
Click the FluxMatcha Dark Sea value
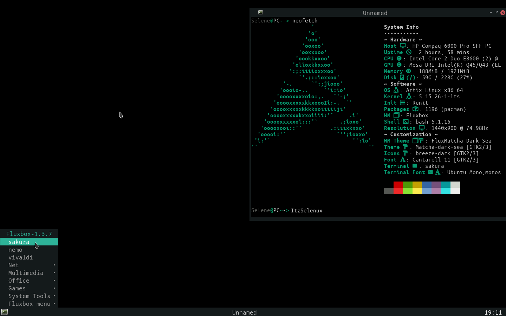(x=461, y=140)
